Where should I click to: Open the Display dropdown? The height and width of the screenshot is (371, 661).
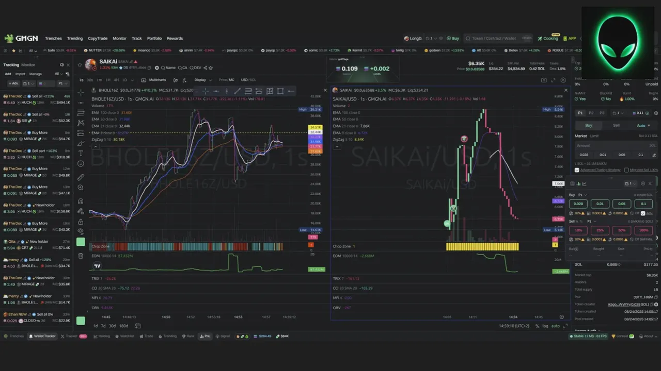pos(202,80)
